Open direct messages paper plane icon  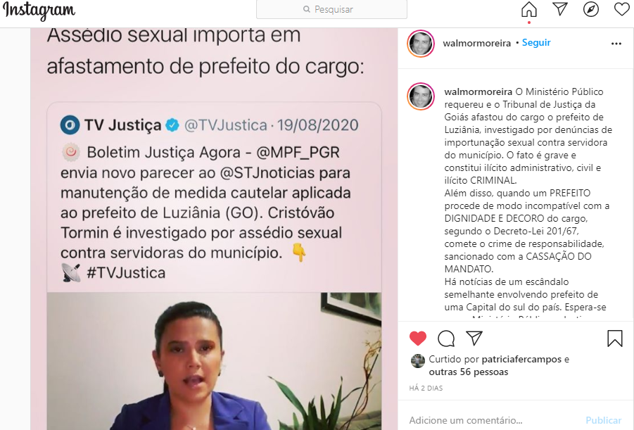tap(560, 9)
